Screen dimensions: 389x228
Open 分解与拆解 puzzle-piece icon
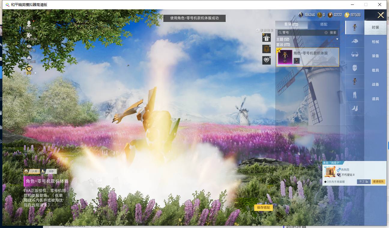pos(29,35)
